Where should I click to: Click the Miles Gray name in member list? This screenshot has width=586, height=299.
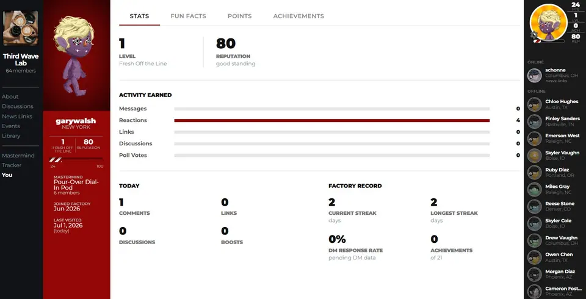[x=557, y=187]
